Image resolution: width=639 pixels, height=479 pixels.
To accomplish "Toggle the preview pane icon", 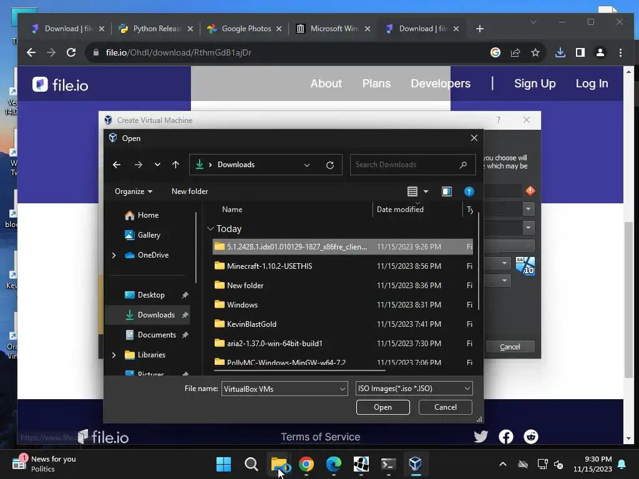I will tap(447, 191).
